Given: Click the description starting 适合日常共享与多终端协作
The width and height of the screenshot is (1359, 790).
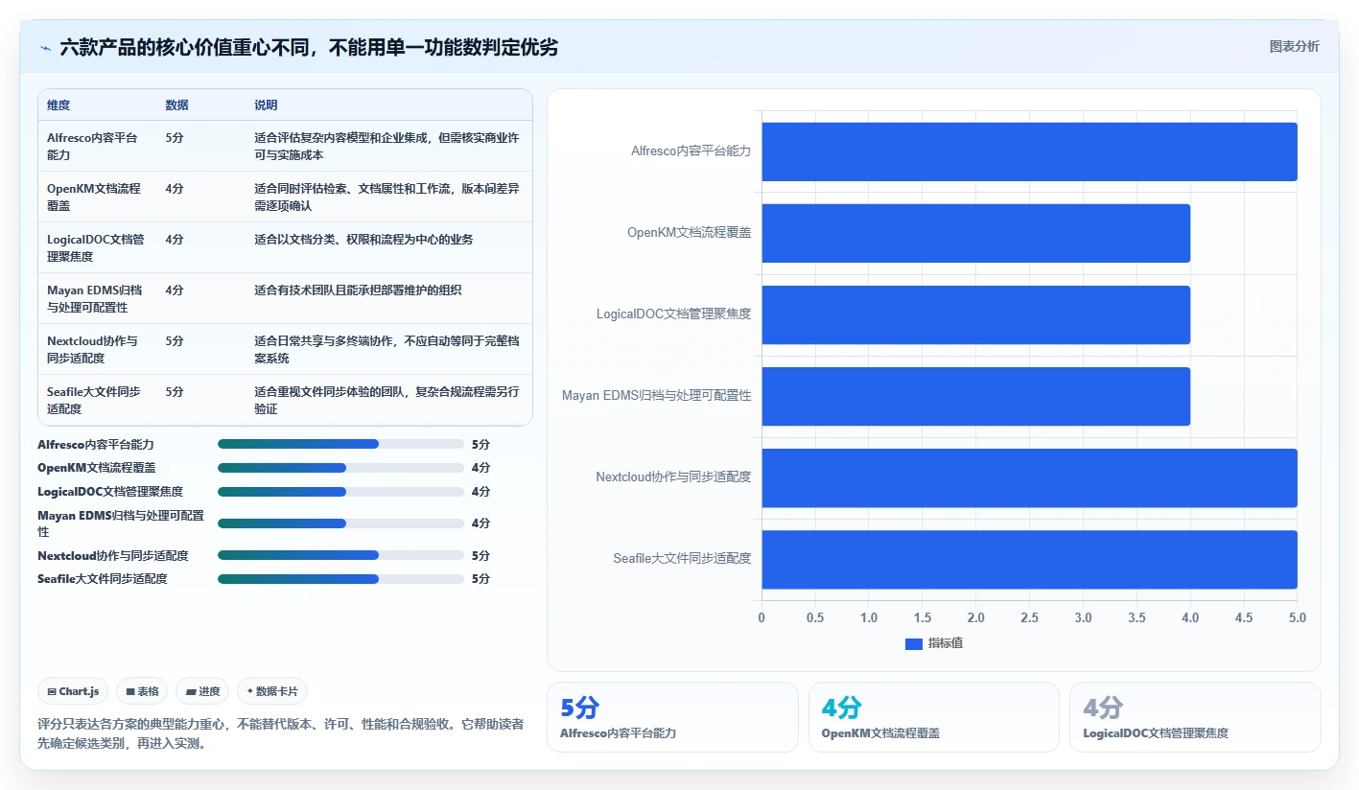Looking at the screenshot, I should [x=387, y=349].
